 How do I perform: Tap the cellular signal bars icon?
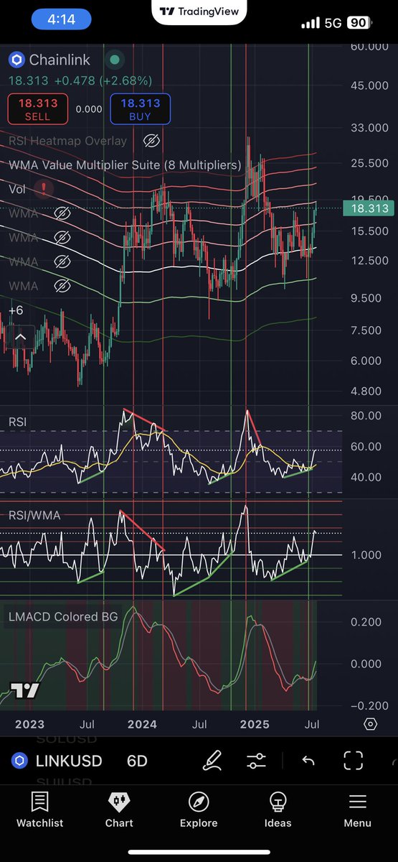coord(311,23)
